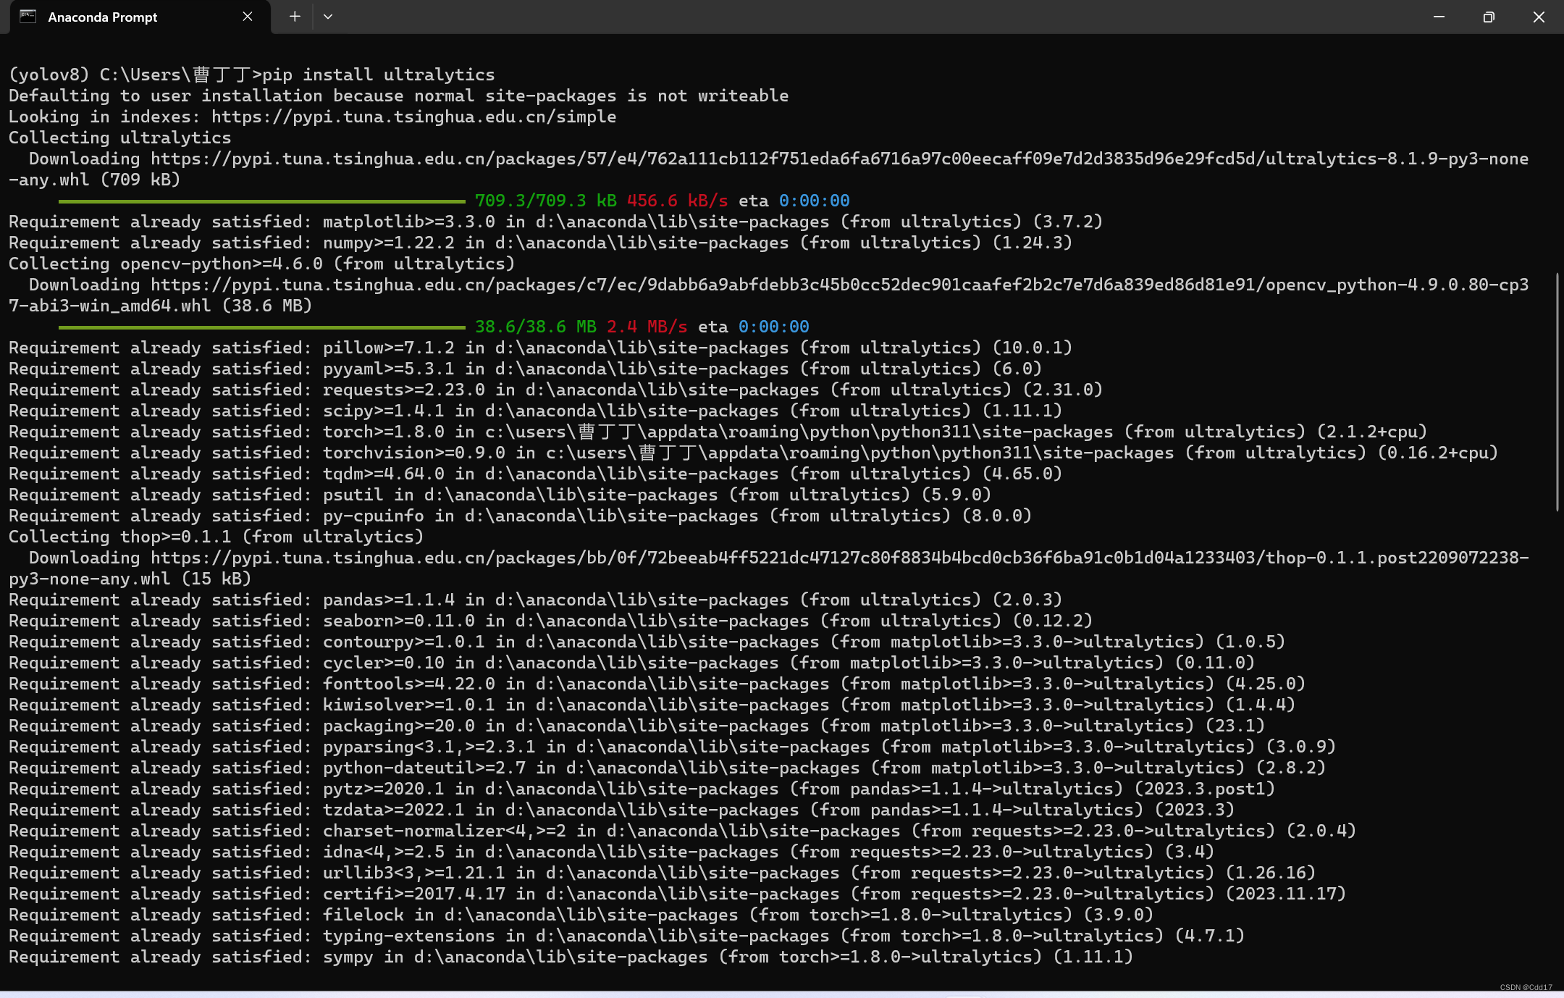This screenshot has height=998, width=1564.
Task: Click the 38.6 MB download progress bar
Action: pos(261,327)
